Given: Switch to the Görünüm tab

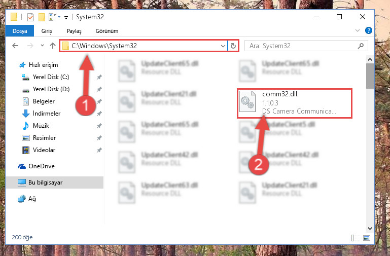Looking at the screenshot, I should point(107,31).
